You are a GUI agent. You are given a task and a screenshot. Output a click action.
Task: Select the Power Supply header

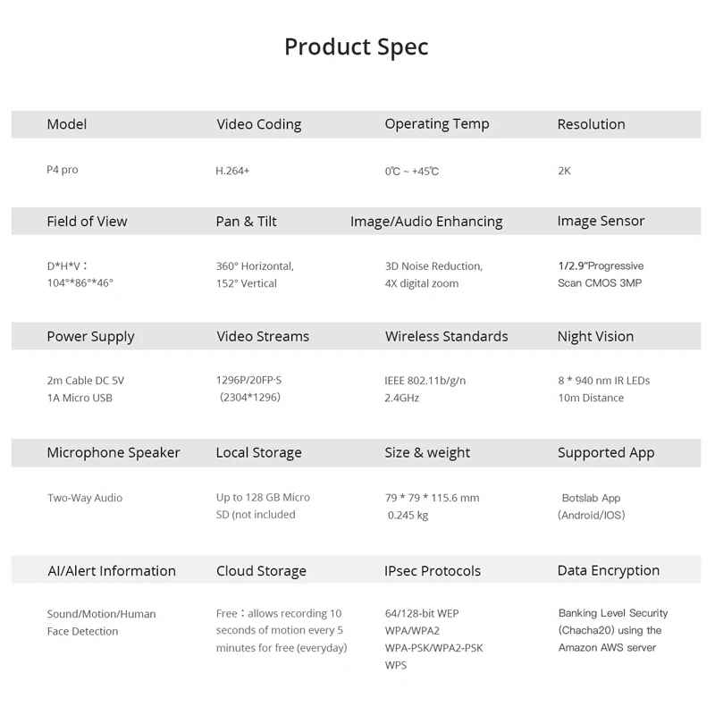tap(90, 337)
